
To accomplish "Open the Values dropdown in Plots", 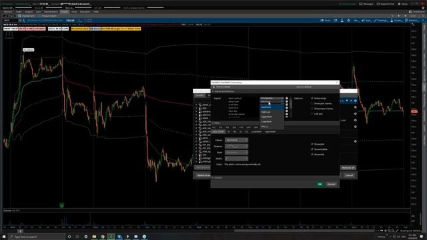I will tap(236, 140).
